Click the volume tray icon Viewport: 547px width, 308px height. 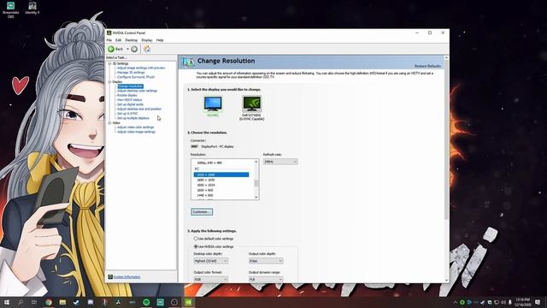(x=503, y=302)
